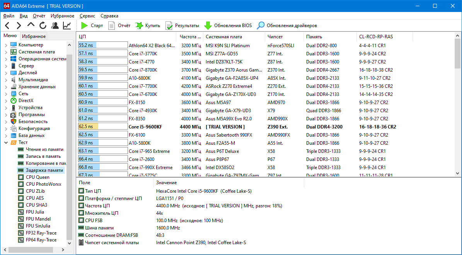Open the Вид menu
The height and width of the screenshot is (255, 462).
pyautogui.click(x=24, y=16)
